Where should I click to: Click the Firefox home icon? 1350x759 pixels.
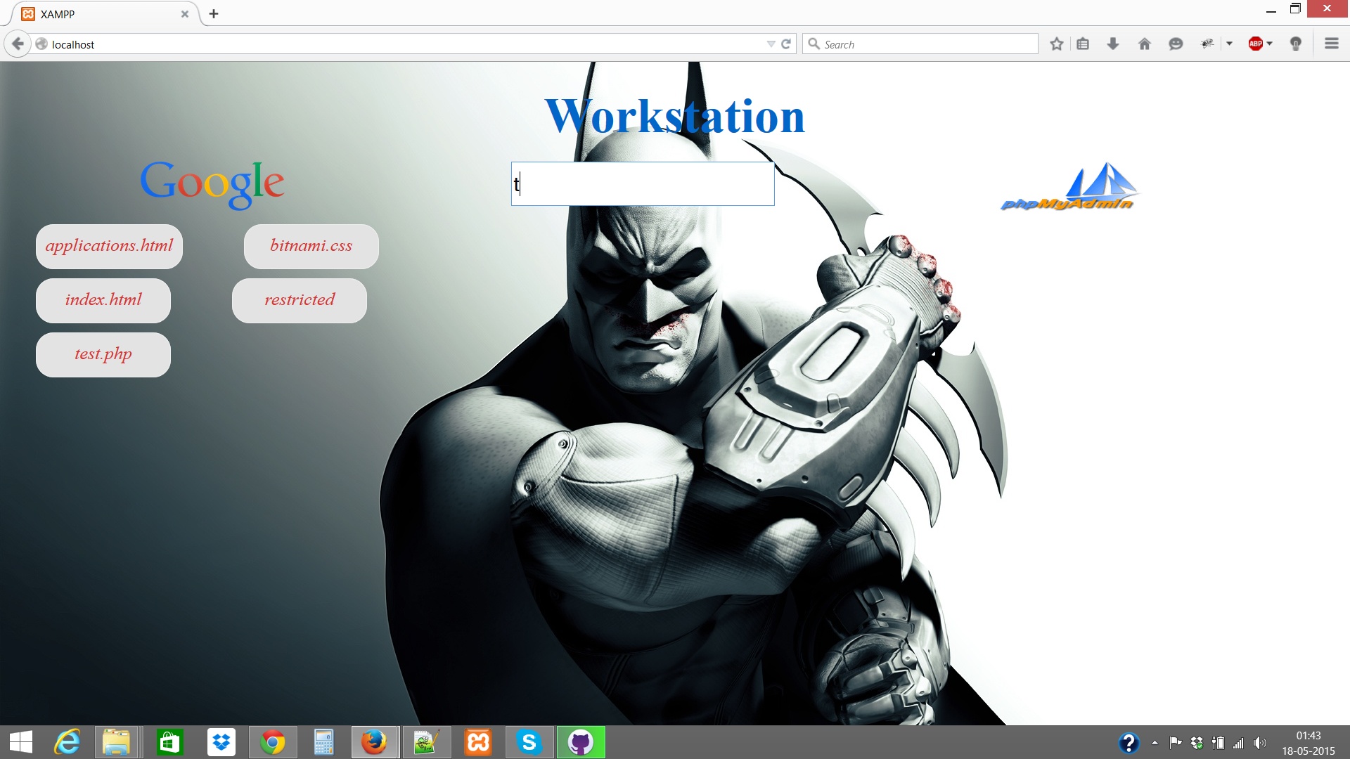[x=1145, y=44]
